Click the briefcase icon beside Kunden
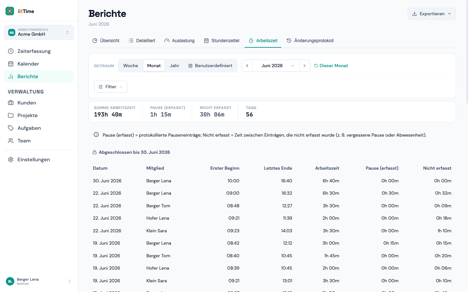 [11, 103]
